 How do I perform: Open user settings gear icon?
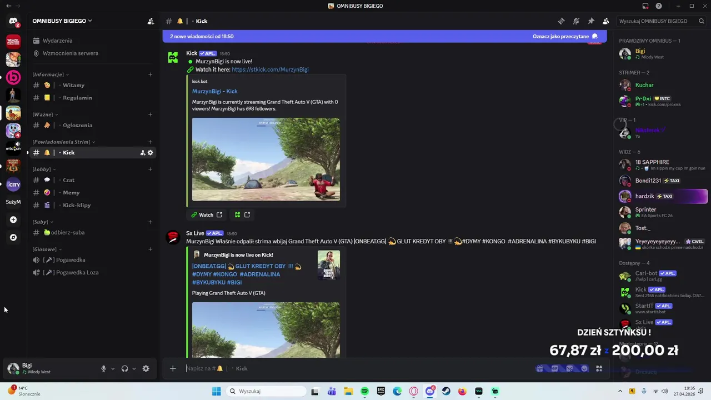point(146,368)
